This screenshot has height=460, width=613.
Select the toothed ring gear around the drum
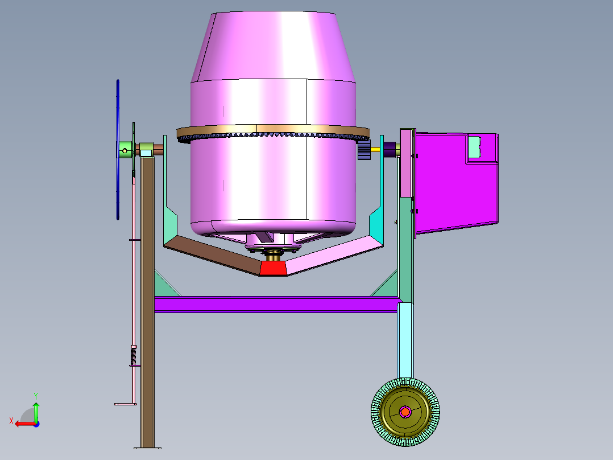pos(273,133)
